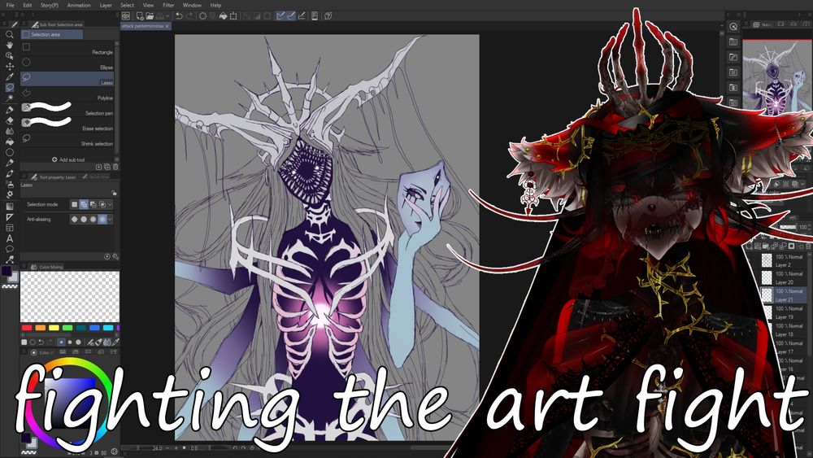The image size is (813, 458).
Task: Select the Hand move tool
Action: (x=9, y=45)
